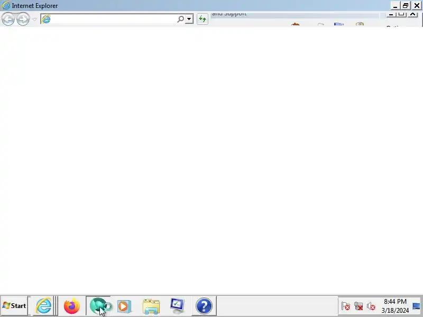
Task: Open the Internet Explorer taskbar icon
Action: 43,306
